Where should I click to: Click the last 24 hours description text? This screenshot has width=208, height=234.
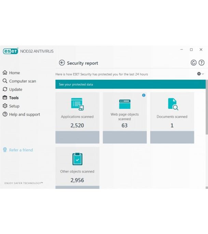pyautogui.click(x=102, y=74)
